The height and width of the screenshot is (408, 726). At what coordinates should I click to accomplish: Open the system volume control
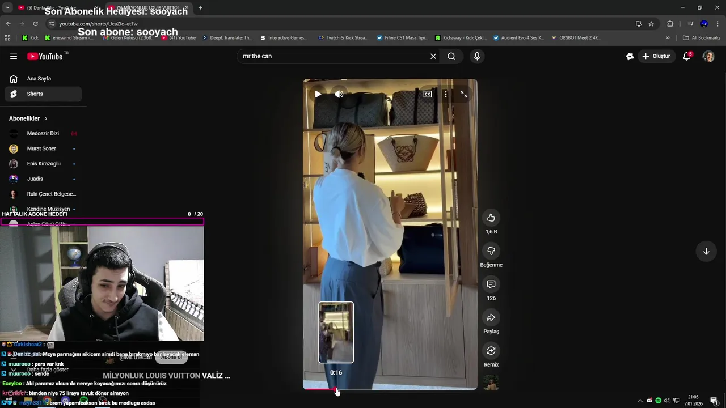pyautogui.click(x=667, y=401)
